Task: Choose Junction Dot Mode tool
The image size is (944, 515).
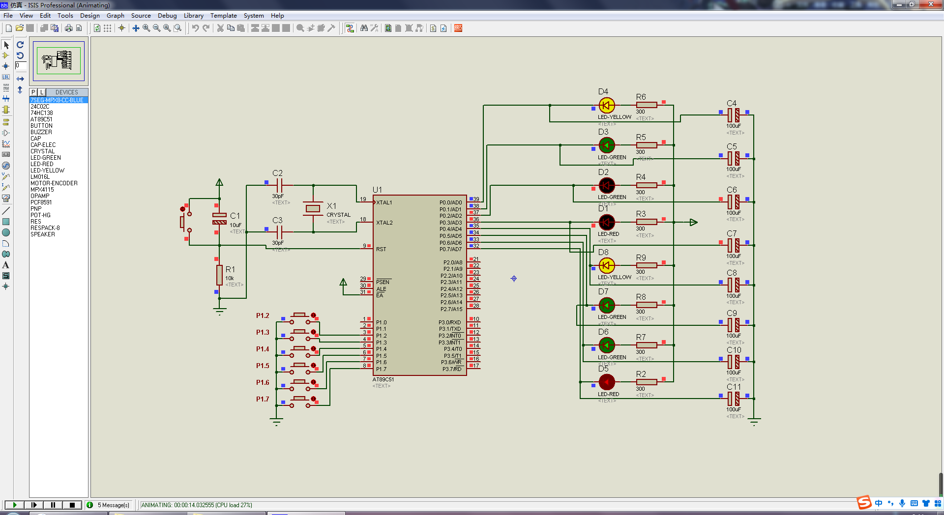Action: tap(6, 66)
